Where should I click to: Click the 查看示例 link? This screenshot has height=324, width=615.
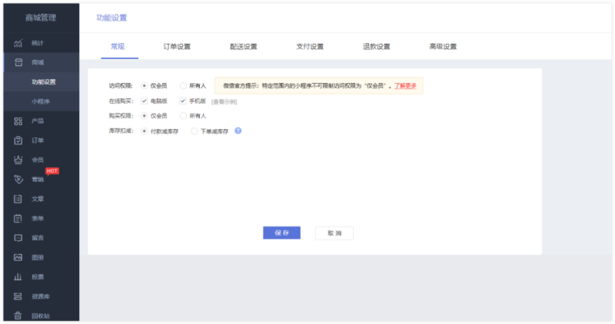tap(224, 101)
